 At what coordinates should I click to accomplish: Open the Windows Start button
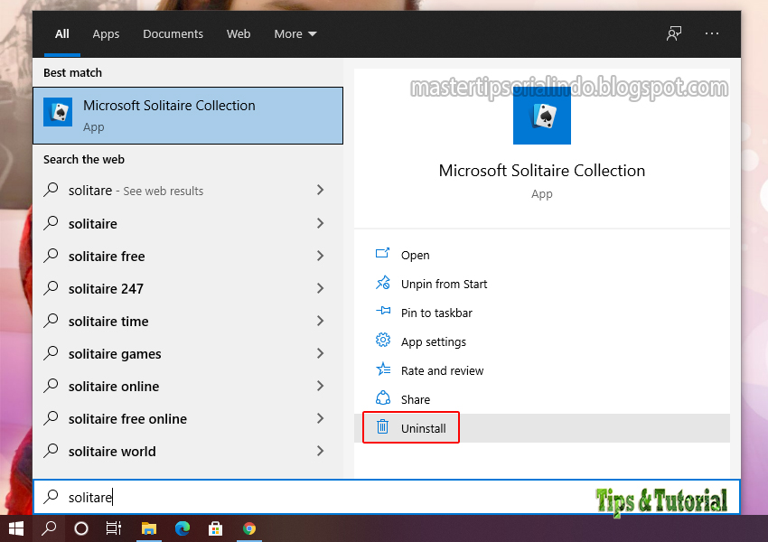click(16, 528)
